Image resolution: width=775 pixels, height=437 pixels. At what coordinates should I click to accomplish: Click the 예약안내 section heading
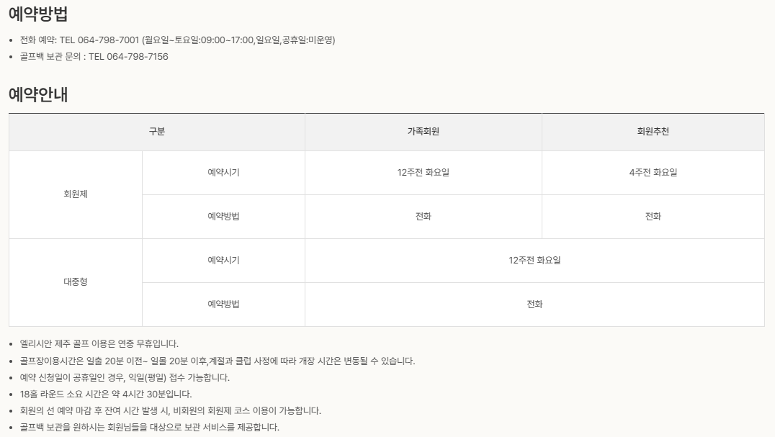coord(38,94)
